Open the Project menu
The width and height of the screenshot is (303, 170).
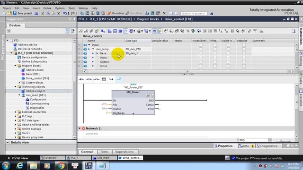7,8
